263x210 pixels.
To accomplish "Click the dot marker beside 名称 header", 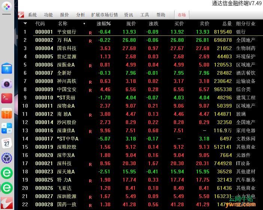I will coord(84,24).
